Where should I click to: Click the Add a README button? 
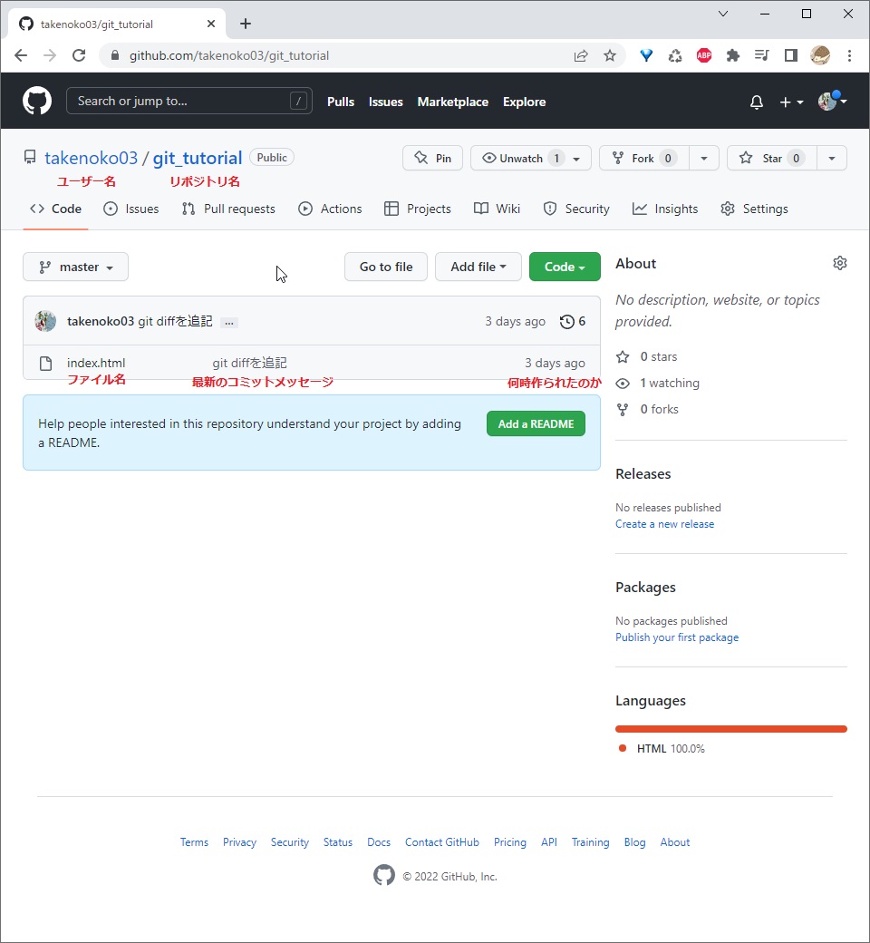(536, 423)
